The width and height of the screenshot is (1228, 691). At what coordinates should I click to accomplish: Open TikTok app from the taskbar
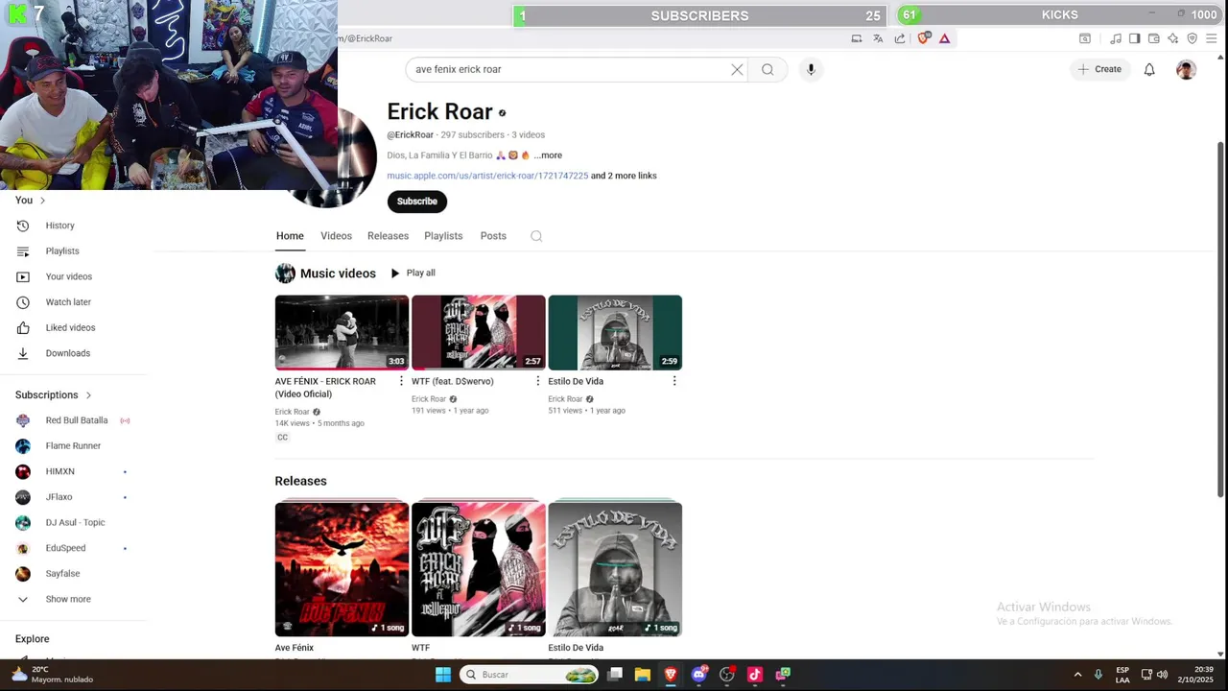(x=755, y=675)
